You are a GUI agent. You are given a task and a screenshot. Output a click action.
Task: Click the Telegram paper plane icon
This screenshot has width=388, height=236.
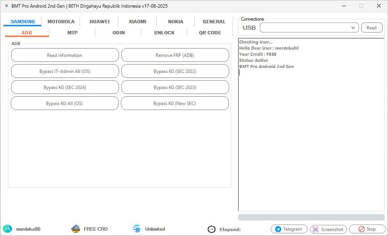coord(278,229)
